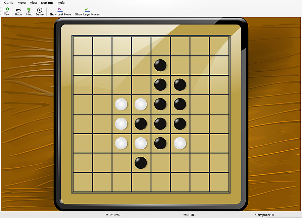Click black disc in row 5, column 6
The image size is (302, 218).
pos(180,124)
